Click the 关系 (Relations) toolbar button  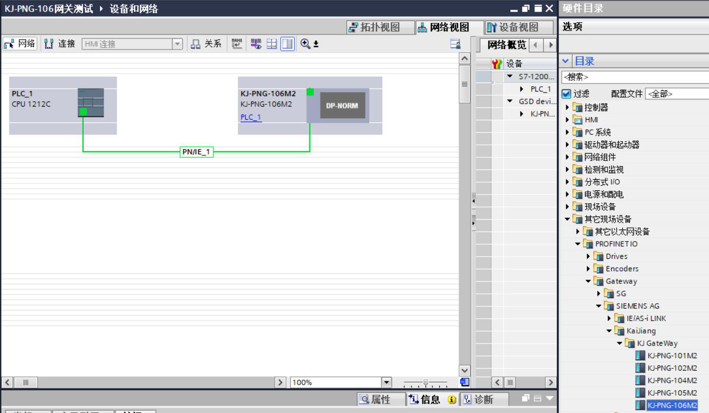(205, 44)
